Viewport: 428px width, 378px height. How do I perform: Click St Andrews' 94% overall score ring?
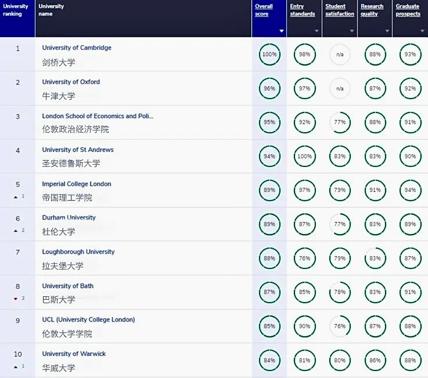[269, 157]
